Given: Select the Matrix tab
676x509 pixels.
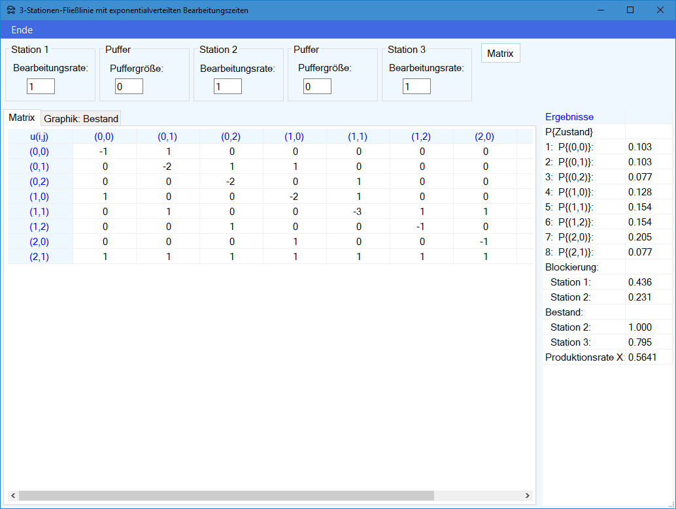Looking at the screenshot, I should [22, 118].
